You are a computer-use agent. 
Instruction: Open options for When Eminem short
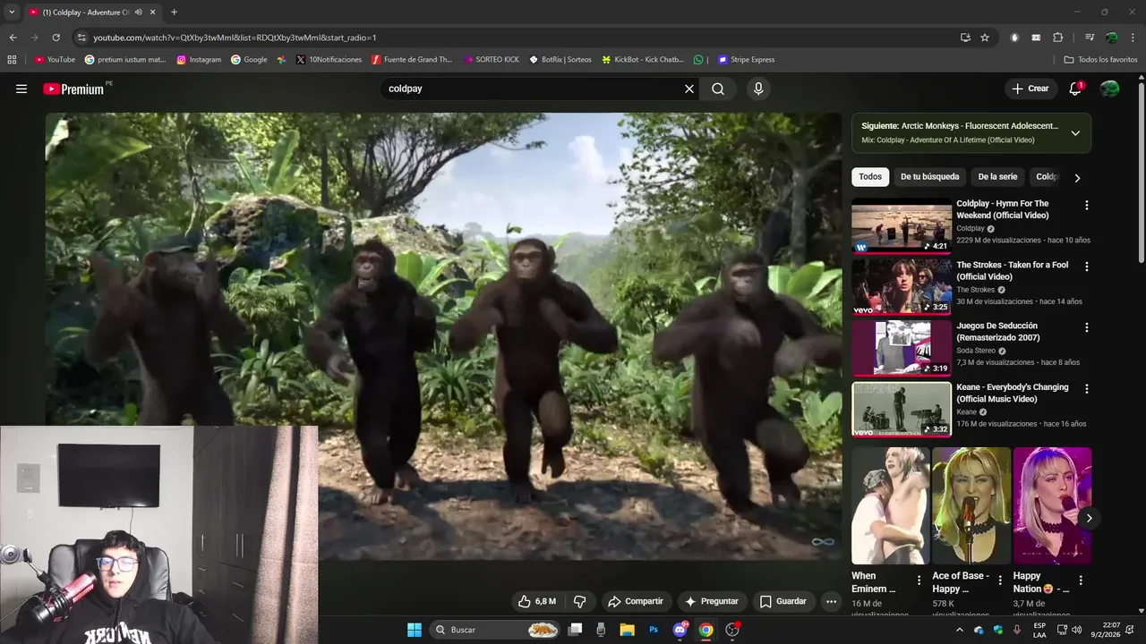pyautogui.click(x=919, y=580)
